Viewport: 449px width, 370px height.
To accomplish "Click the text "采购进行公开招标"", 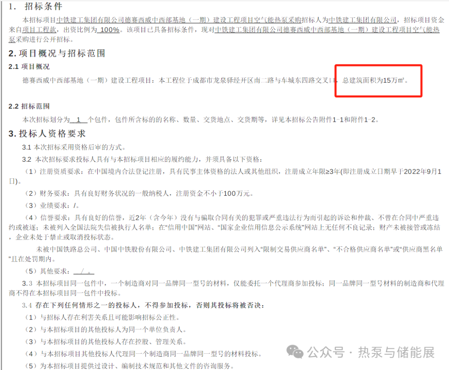I will 42,40.
